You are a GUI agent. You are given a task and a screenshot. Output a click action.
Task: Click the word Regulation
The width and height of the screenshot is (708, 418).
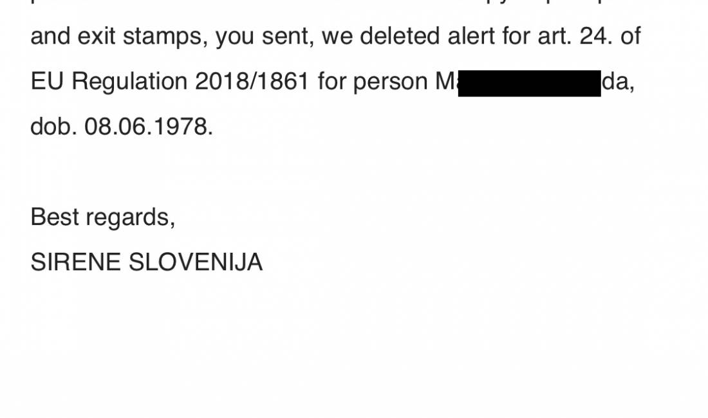tap(129, 83)
